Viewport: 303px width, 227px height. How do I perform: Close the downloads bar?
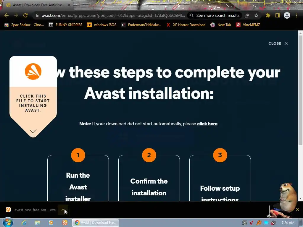tap(298, 210)
